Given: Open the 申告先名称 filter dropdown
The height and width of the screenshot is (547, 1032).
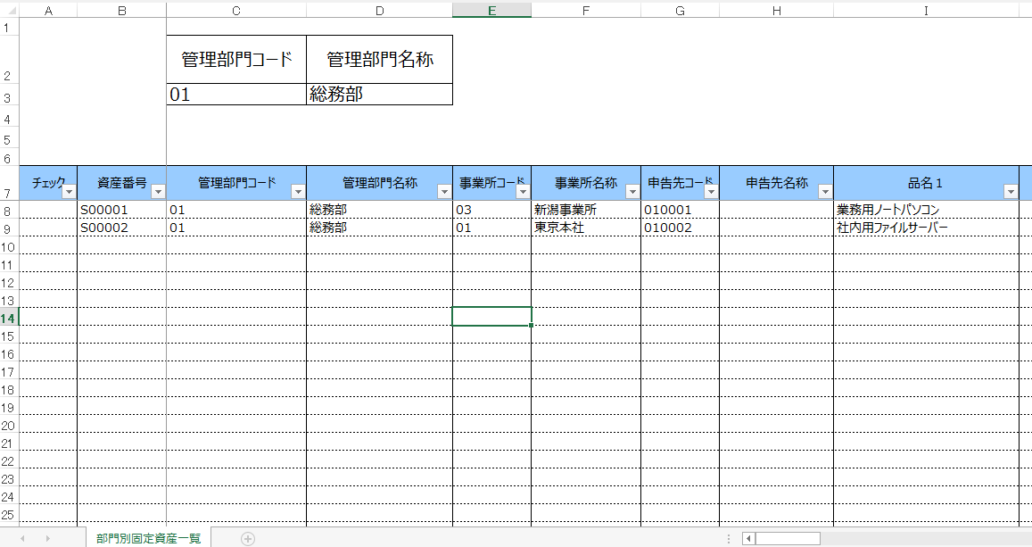Looking at the screenshot, I should 825,191.
